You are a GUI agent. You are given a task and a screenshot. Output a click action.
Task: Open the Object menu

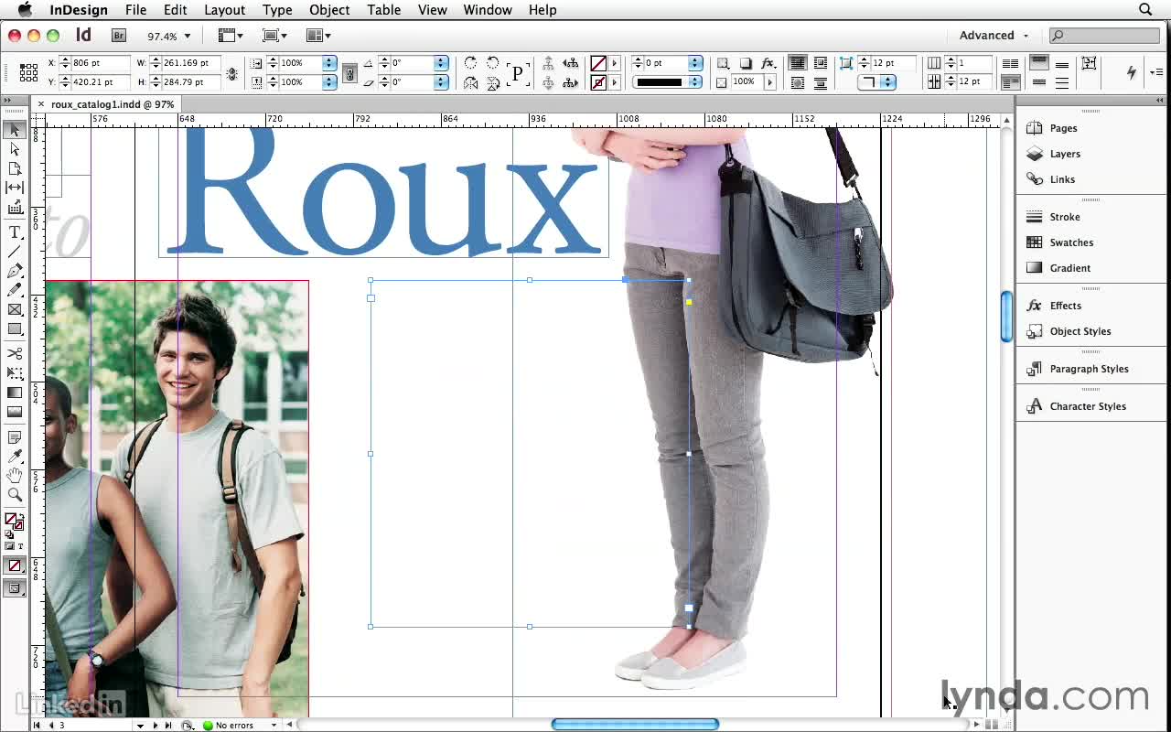pos(329,10)
